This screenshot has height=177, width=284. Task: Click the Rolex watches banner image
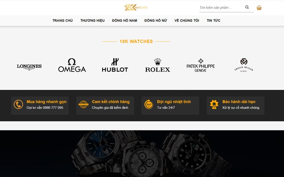click(x=142, y=154)
